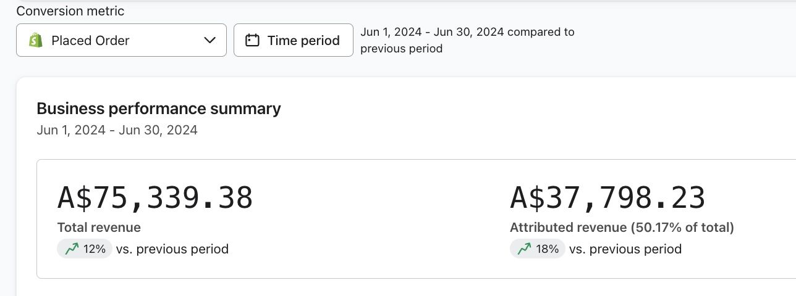This screenshot has height=296, width=796.
Task: Click the calendar icon beside Time period
Action: click(x=252, y=41)
